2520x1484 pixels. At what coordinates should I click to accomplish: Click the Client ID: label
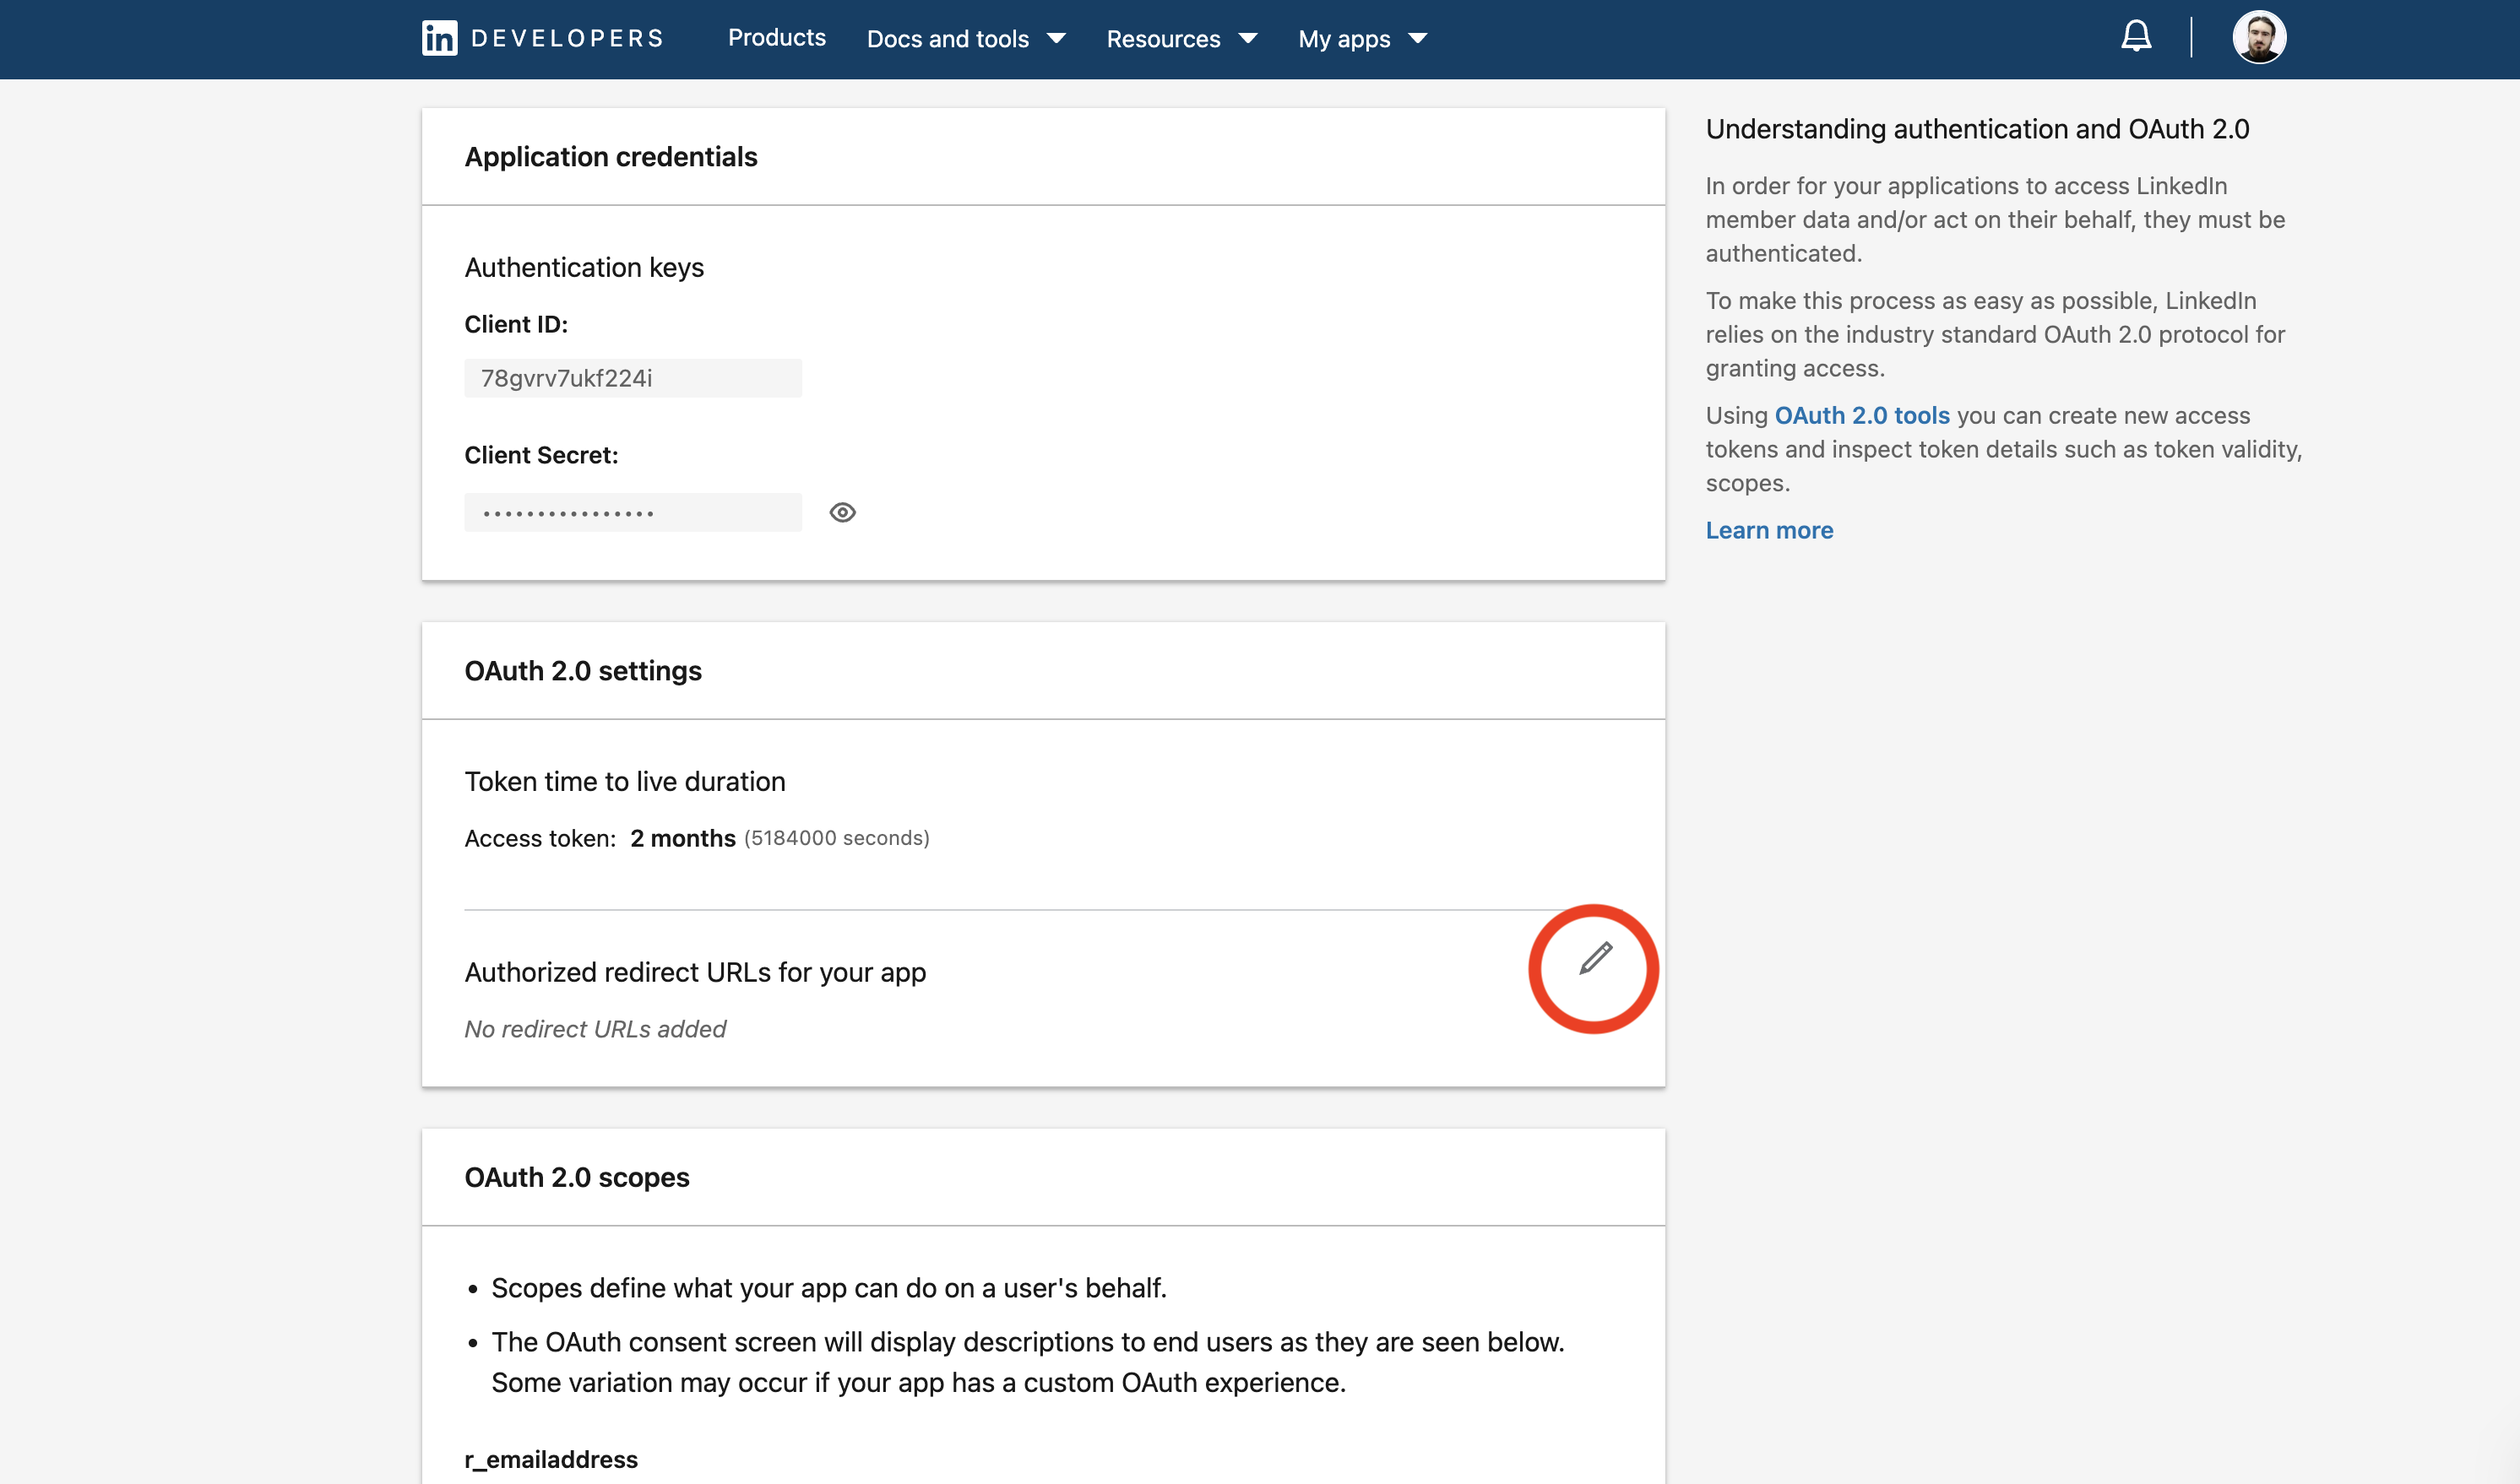pyautogui.click(x=515, y=324)
